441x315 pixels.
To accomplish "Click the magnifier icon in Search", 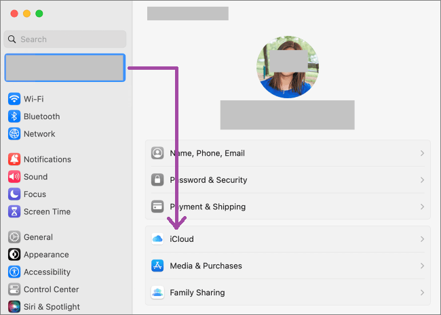I will 12,39.
